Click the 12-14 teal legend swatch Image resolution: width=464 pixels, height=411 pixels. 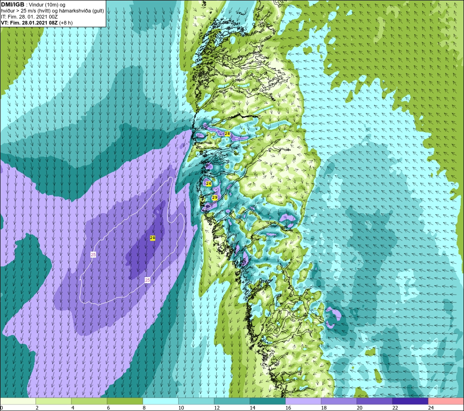(232, 401)
